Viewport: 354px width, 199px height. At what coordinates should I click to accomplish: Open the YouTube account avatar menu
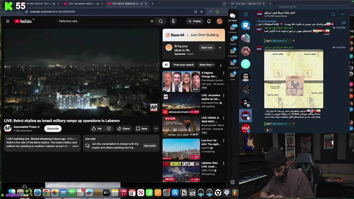pyautogui.click(x=220, y=21)
